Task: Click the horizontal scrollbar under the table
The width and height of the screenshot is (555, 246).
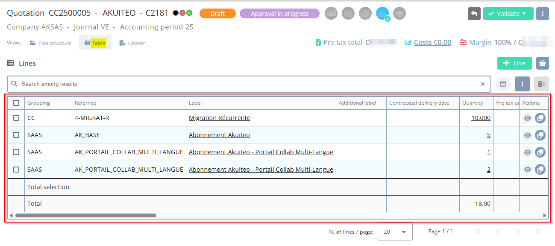Action: [85, 216]
